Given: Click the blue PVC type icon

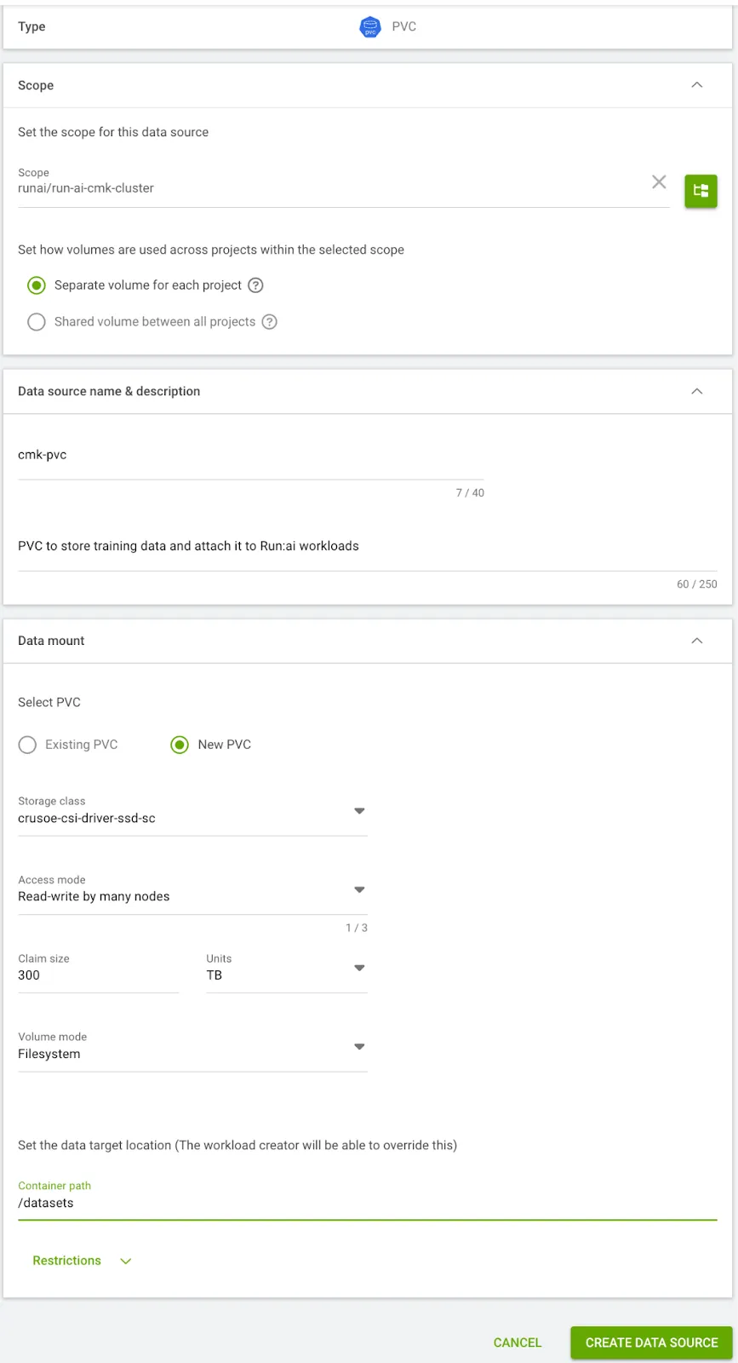Looking at the screenshot, I should 370,27.
